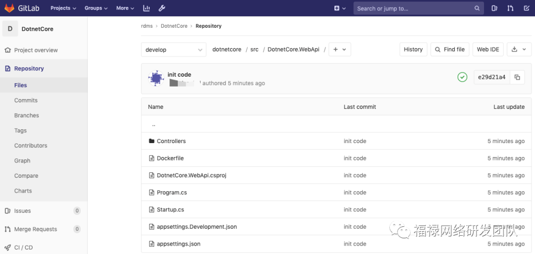Click the appsettings.Development.json file icon
Image resolution: width=535 pixels, height=254 pixels.
tap(152, 227)
